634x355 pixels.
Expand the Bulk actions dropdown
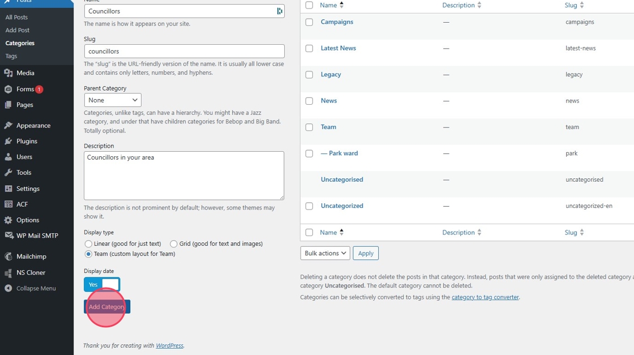point(325,253)
